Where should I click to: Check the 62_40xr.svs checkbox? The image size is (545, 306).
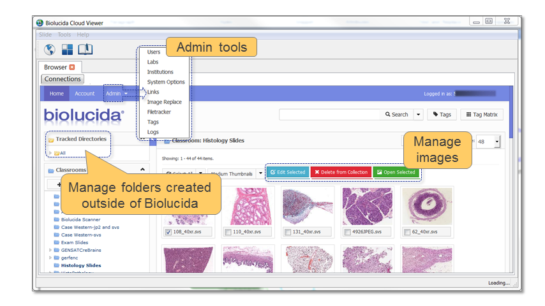407,232
